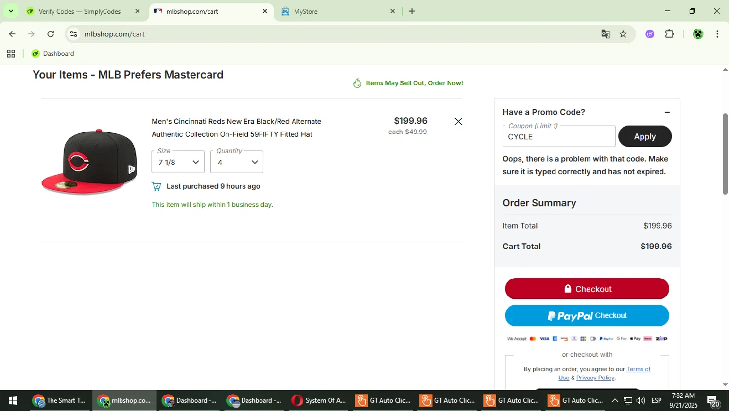The width and height of the screenshot is (729, 411).
Task: Open the Dashboard bookmark
Action: coord(53,54)
